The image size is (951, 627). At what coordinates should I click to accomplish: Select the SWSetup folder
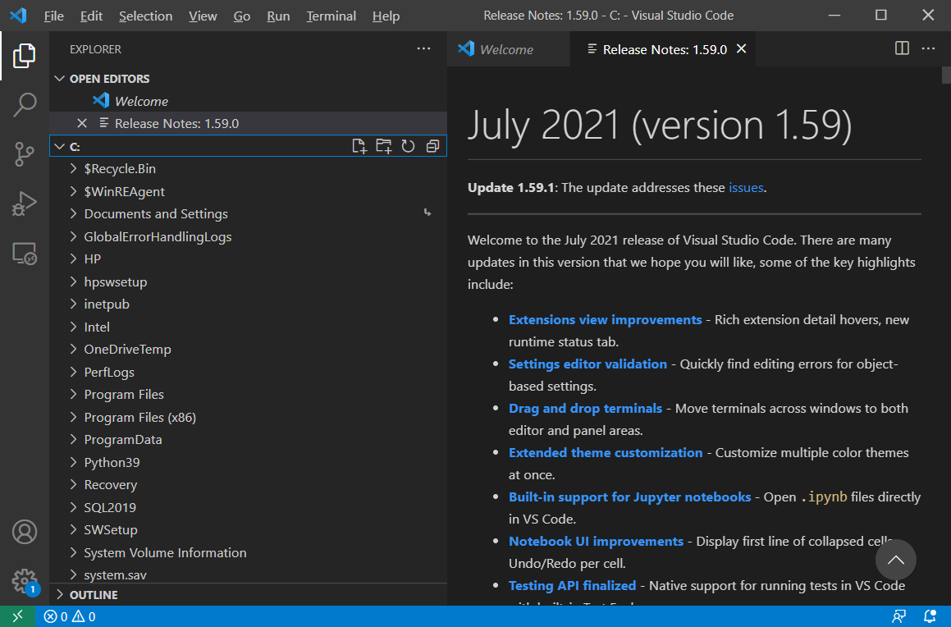pyautogui.click(x=248, y=530)
